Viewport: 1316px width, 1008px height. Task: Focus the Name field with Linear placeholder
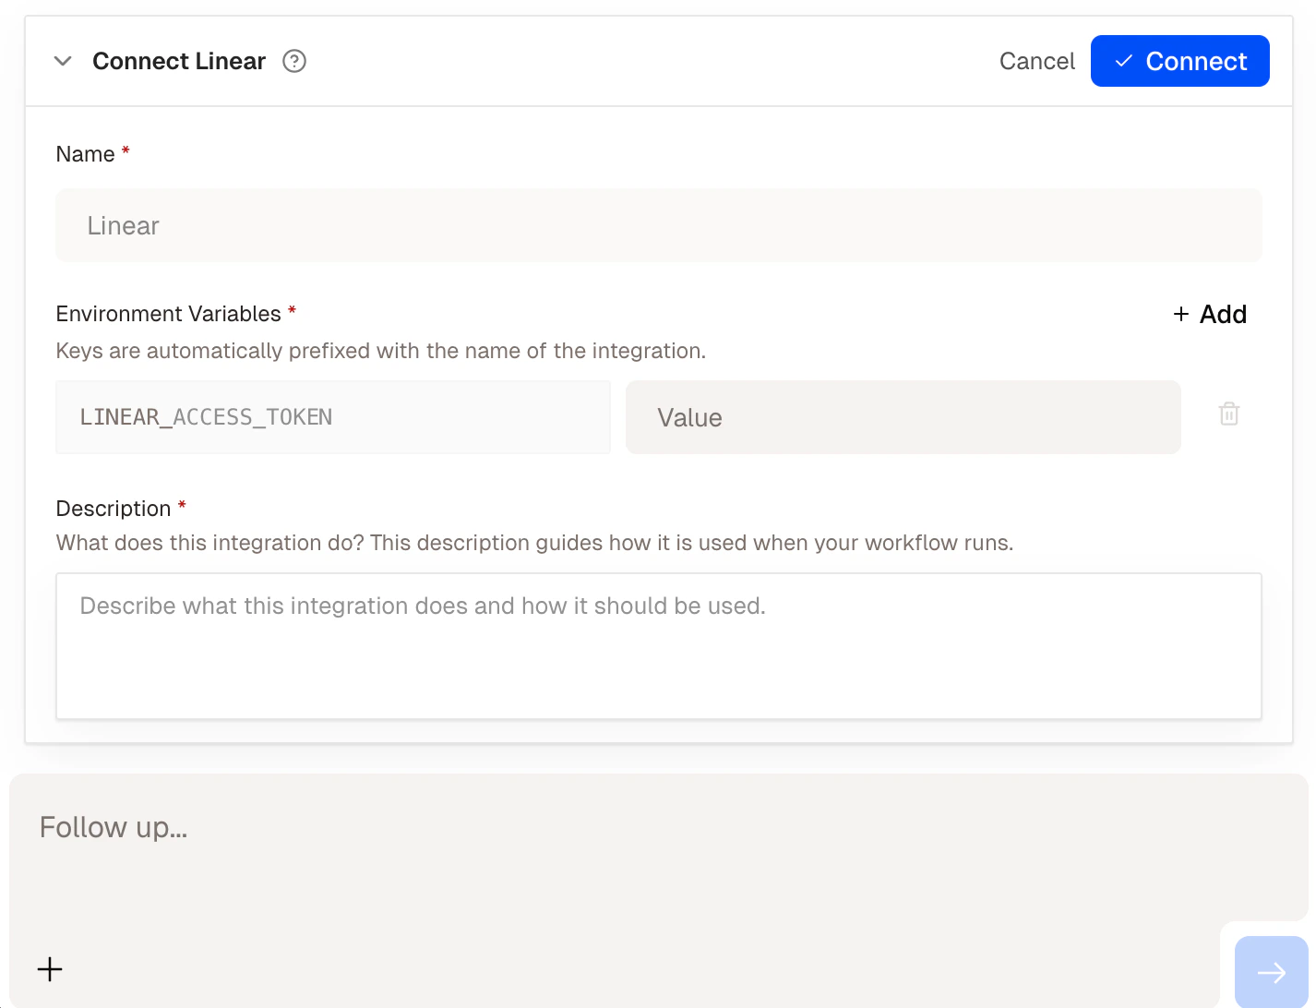pos(659,225)
